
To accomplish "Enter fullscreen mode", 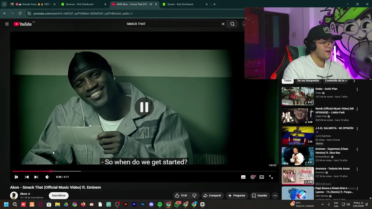I will (271, 177).
